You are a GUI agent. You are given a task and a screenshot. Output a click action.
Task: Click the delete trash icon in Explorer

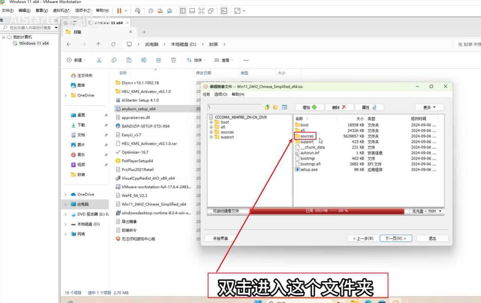point(173,60)
